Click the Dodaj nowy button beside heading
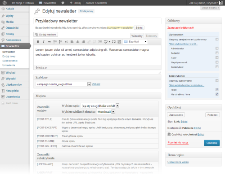 click(86, 11)
